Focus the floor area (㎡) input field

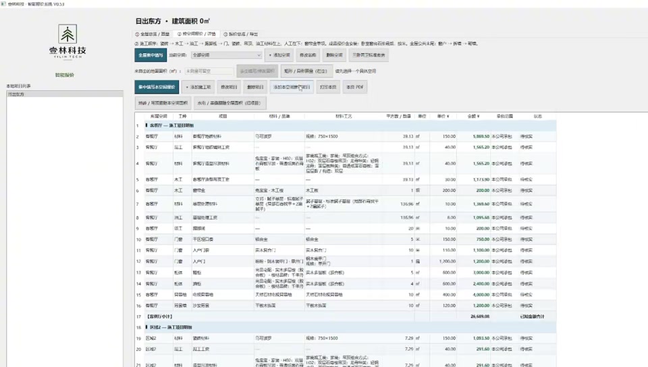tap(209, 71)
